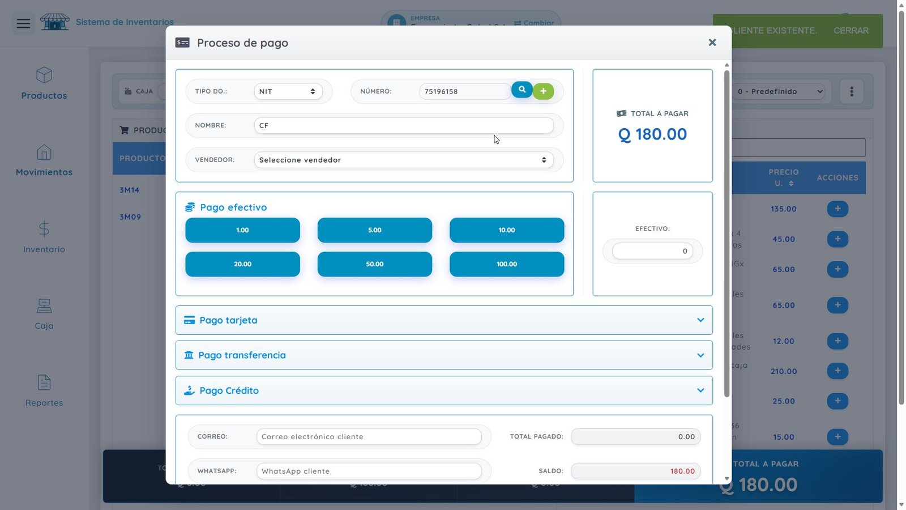
Task: Click the Cambiar empresa link
Action: click(x=534, y=23)
